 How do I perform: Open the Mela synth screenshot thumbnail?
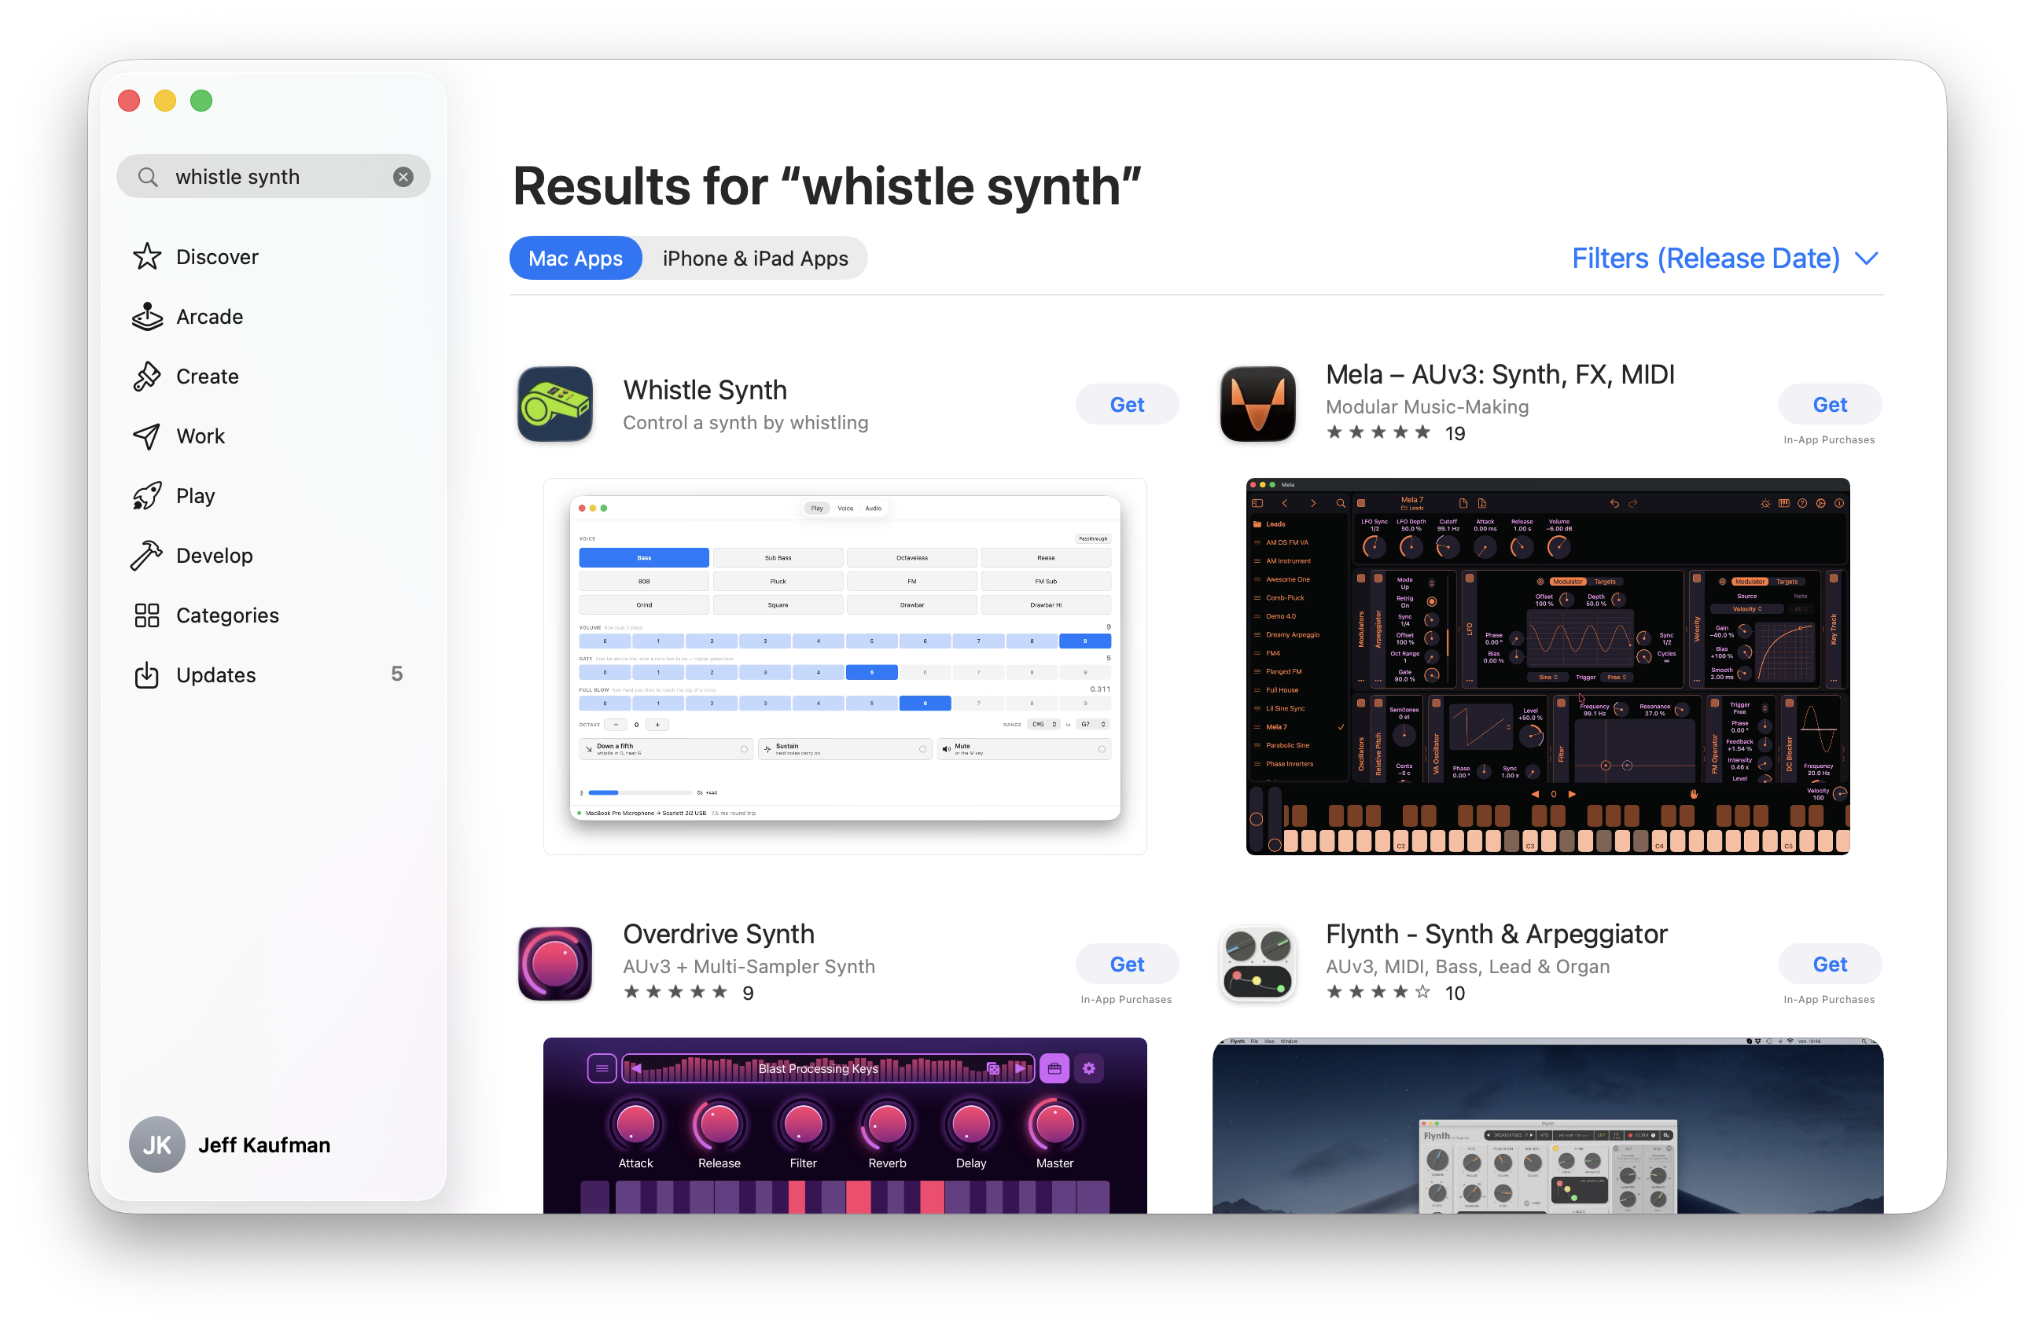coord(1547,666)
